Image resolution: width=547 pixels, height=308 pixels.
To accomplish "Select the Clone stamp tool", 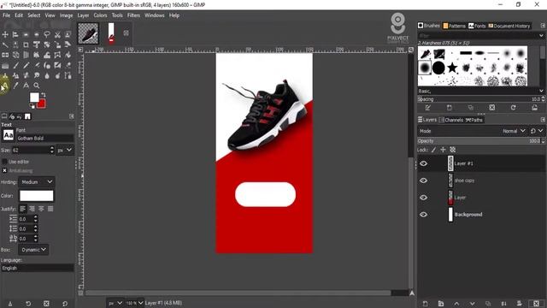I will 5,75.
